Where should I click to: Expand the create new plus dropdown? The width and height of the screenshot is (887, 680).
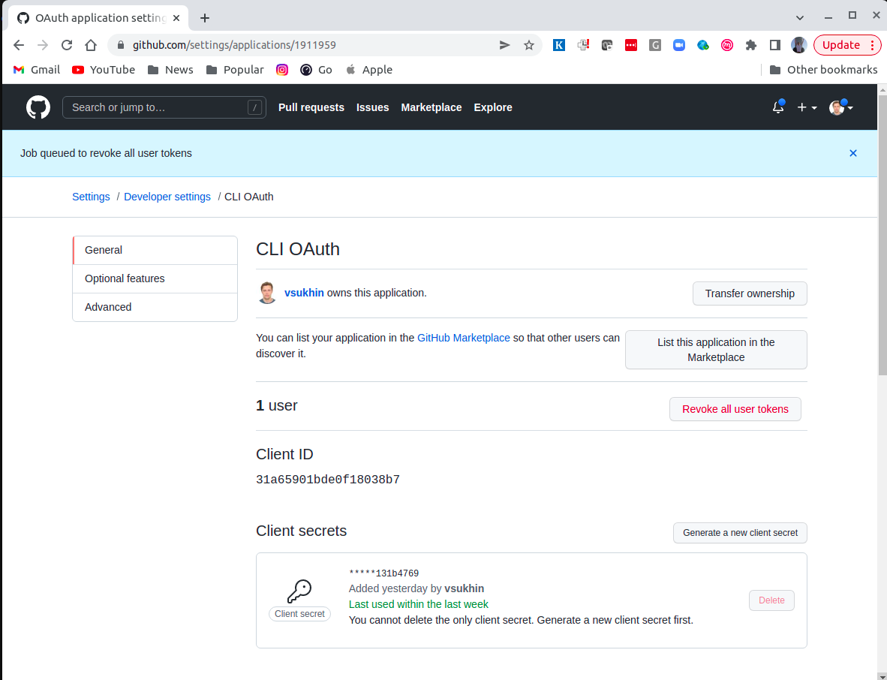pos(807,107)
